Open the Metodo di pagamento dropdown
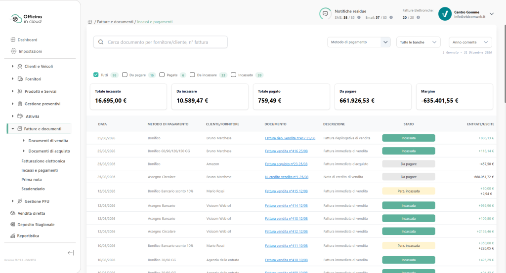The width and height of the screenshot is (506, 273). [359, 42]
